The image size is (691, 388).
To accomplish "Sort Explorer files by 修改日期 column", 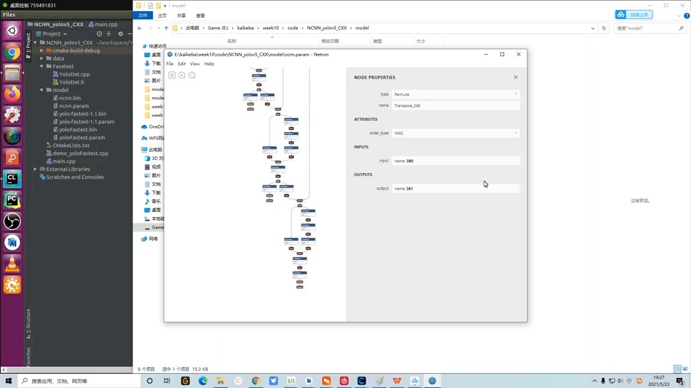I will coord(330,41).
